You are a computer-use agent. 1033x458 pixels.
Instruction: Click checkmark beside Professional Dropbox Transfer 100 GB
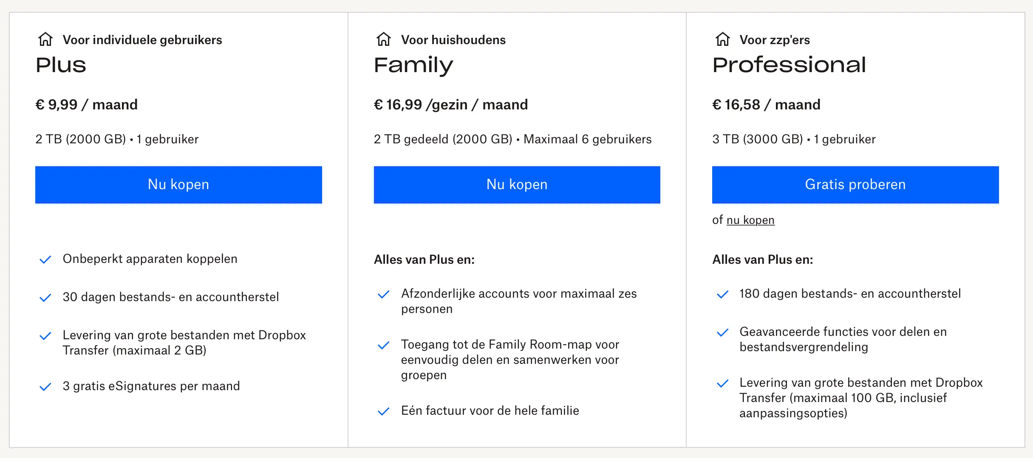coord(722,383)
